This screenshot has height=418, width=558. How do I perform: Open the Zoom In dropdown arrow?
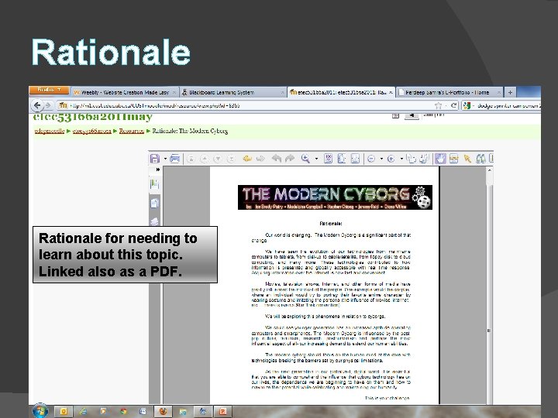tap(401, 159)
